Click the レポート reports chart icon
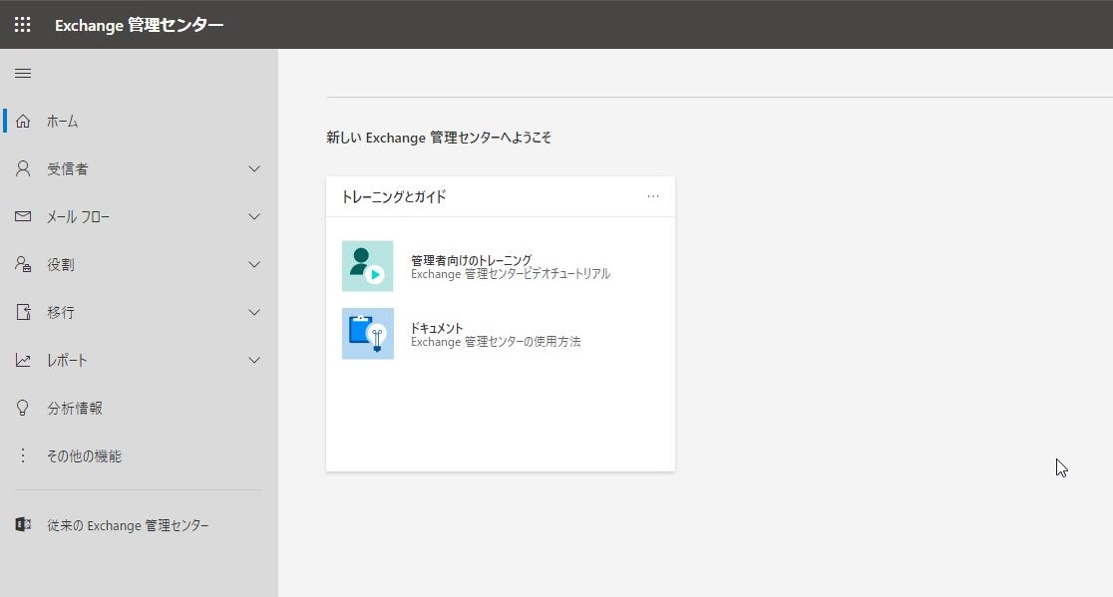Screen dimensions: 1113x597 [x=22, y=360]
